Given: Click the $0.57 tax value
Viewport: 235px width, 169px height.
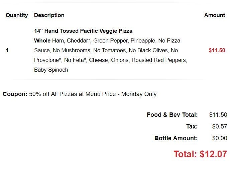Looking at the screenshot, I should point(220,126).
